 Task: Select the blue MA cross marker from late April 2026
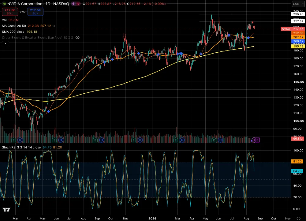tap(201, 54)
